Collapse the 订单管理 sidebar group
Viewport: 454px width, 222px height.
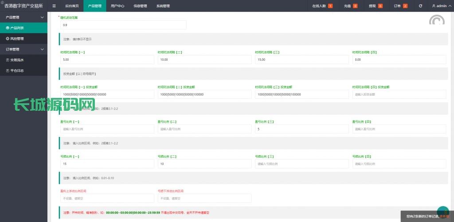(42, 49)
